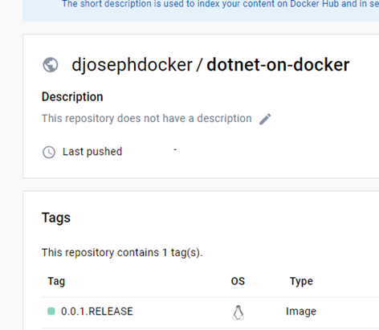The width and height of the screenshot is (379, 330).
Task: Click the Tag column header
Action: coord(56,282)
